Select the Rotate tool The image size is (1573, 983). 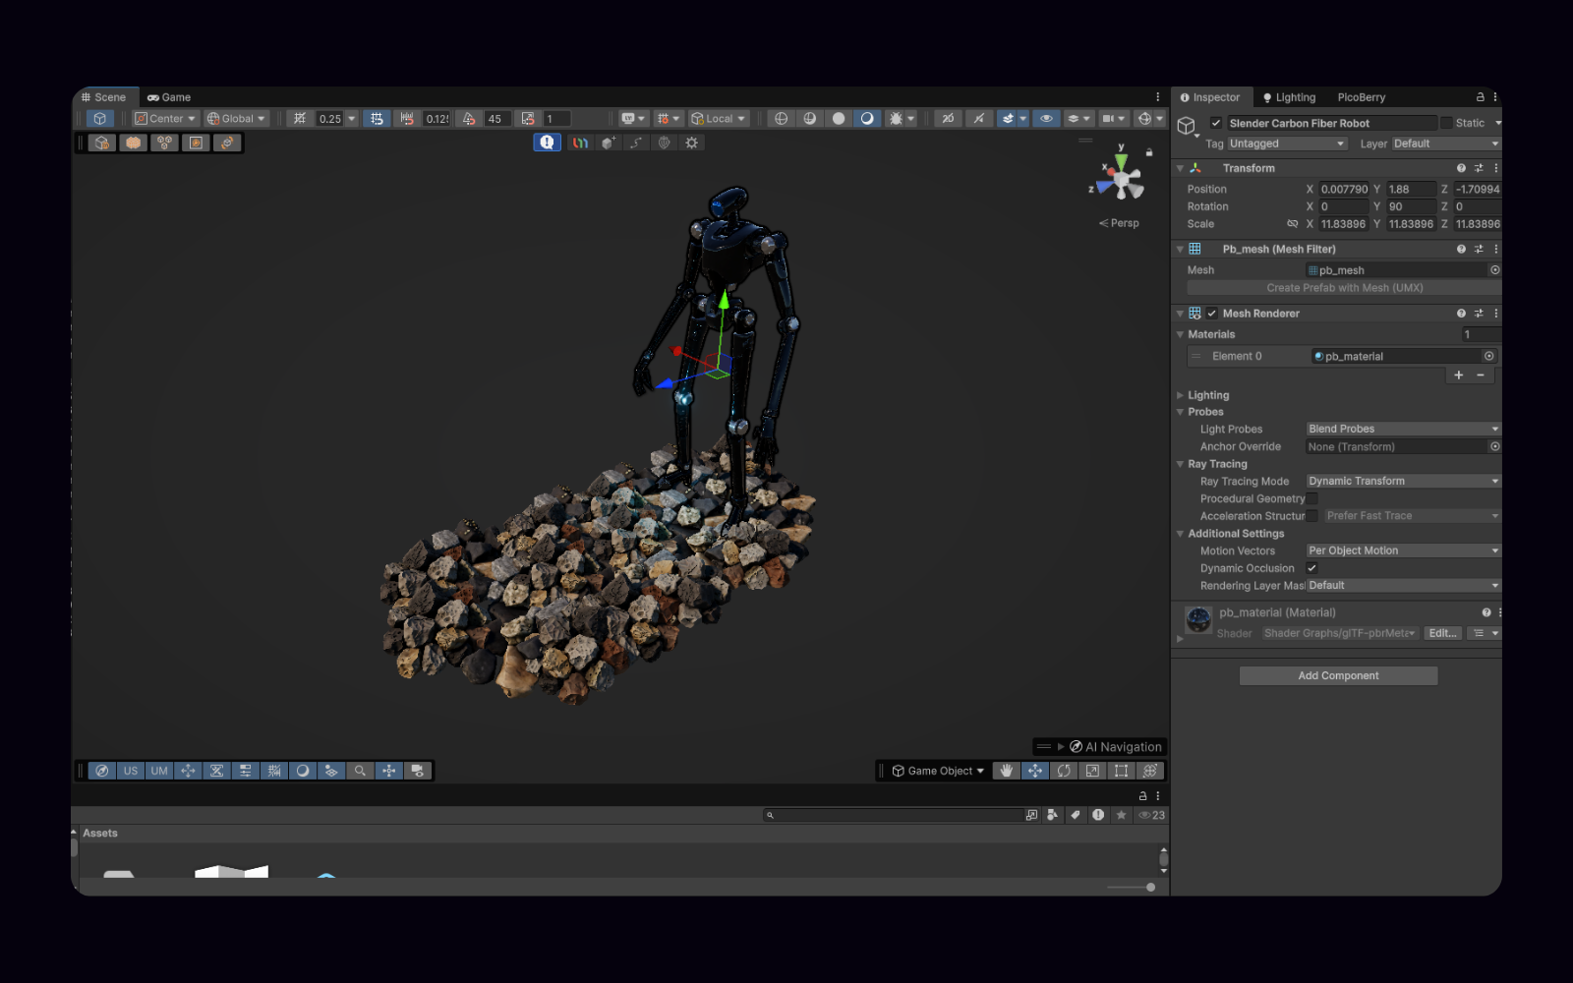pyautogui.click(x=1064, y=771)
